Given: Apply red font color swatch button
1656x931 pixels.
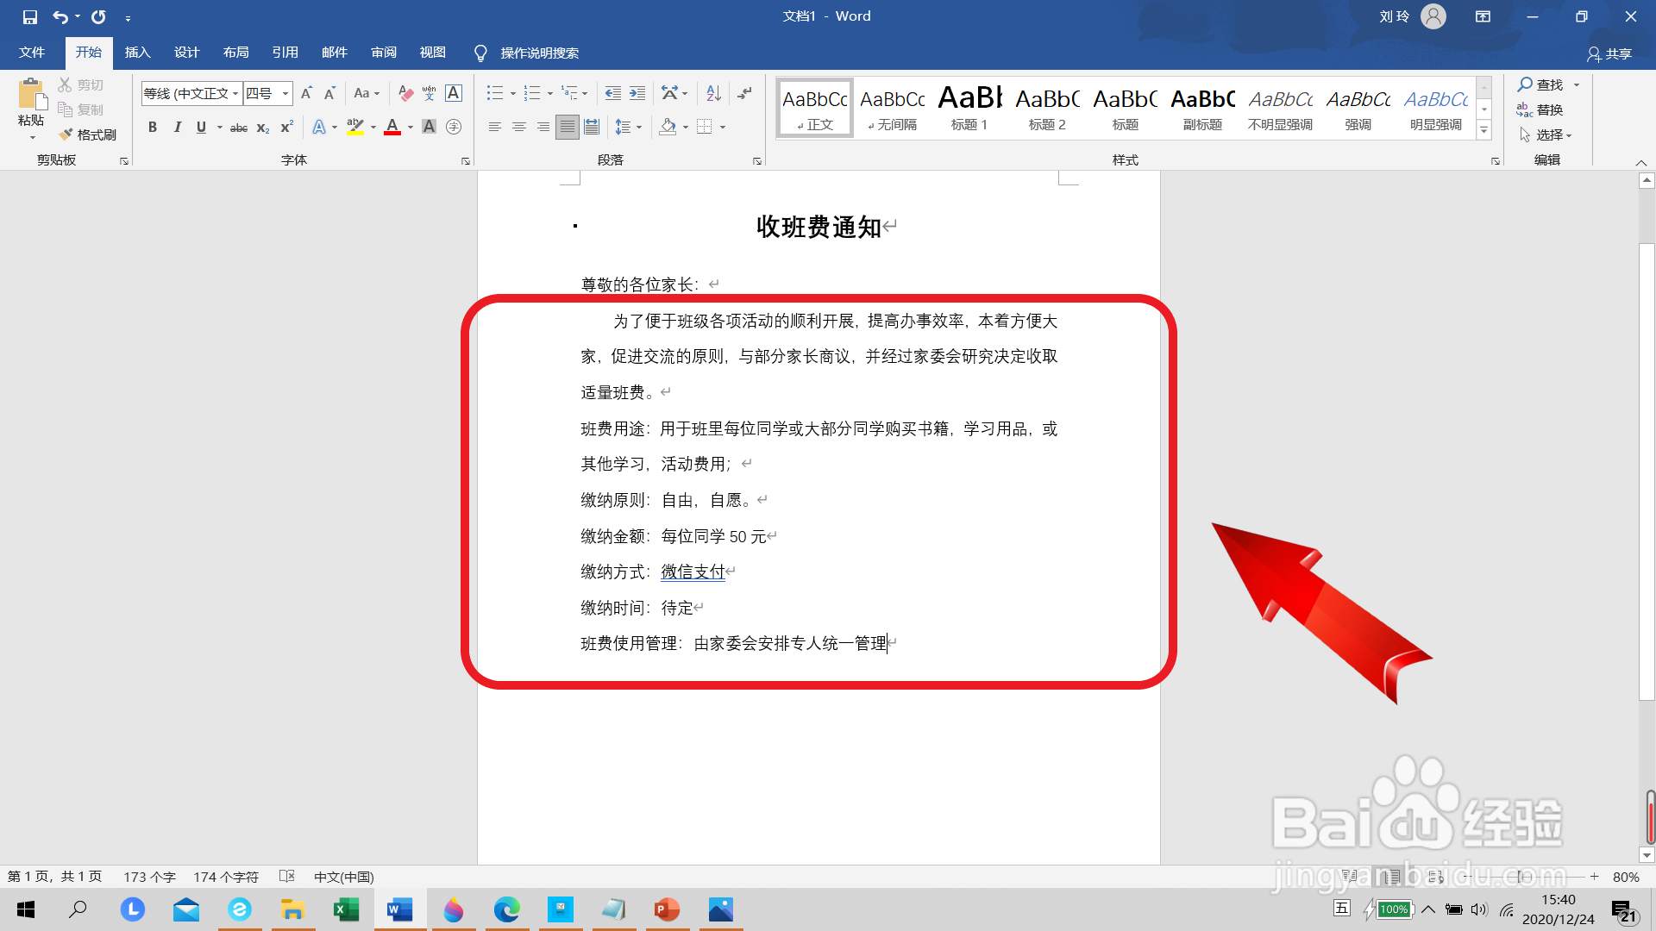Looking at the screenshot, I should click(392, 127).
